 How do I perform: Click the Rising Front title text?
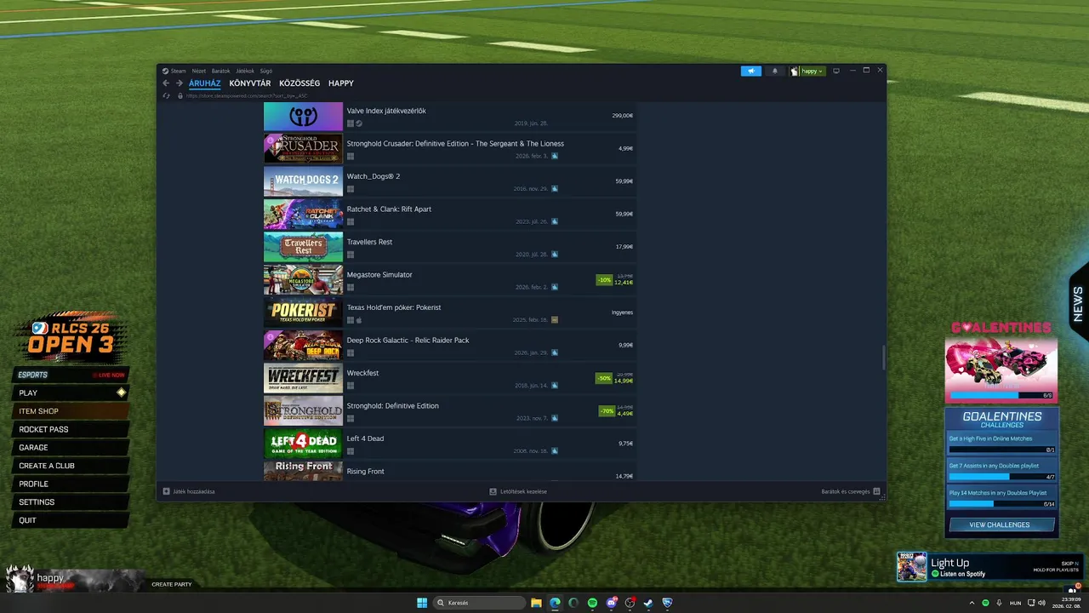(366, 471)
